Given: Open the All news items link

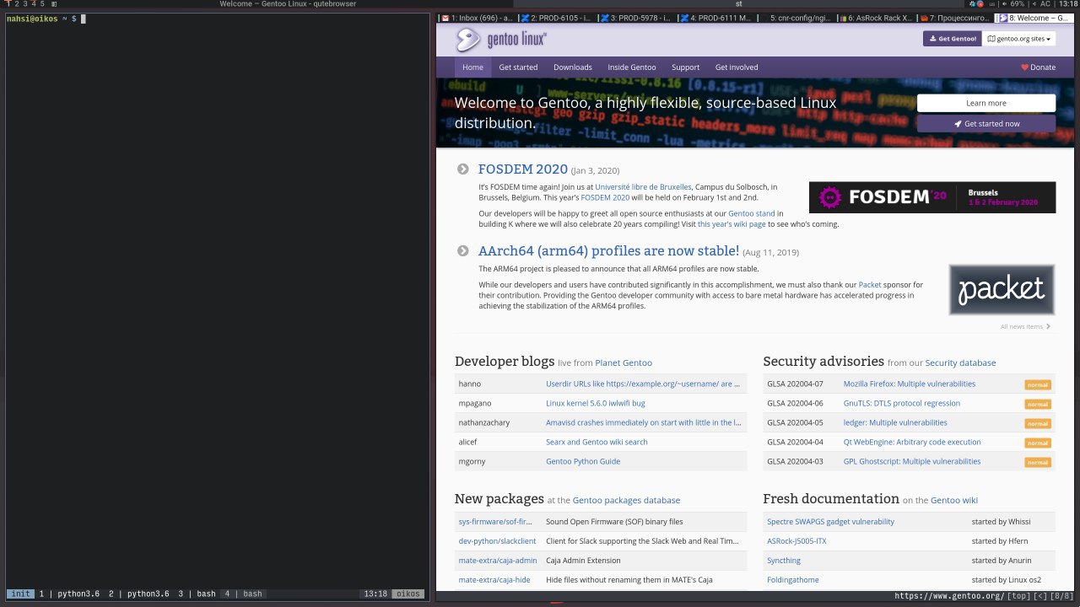Looking at the screenshot, I should (1025, 326).
